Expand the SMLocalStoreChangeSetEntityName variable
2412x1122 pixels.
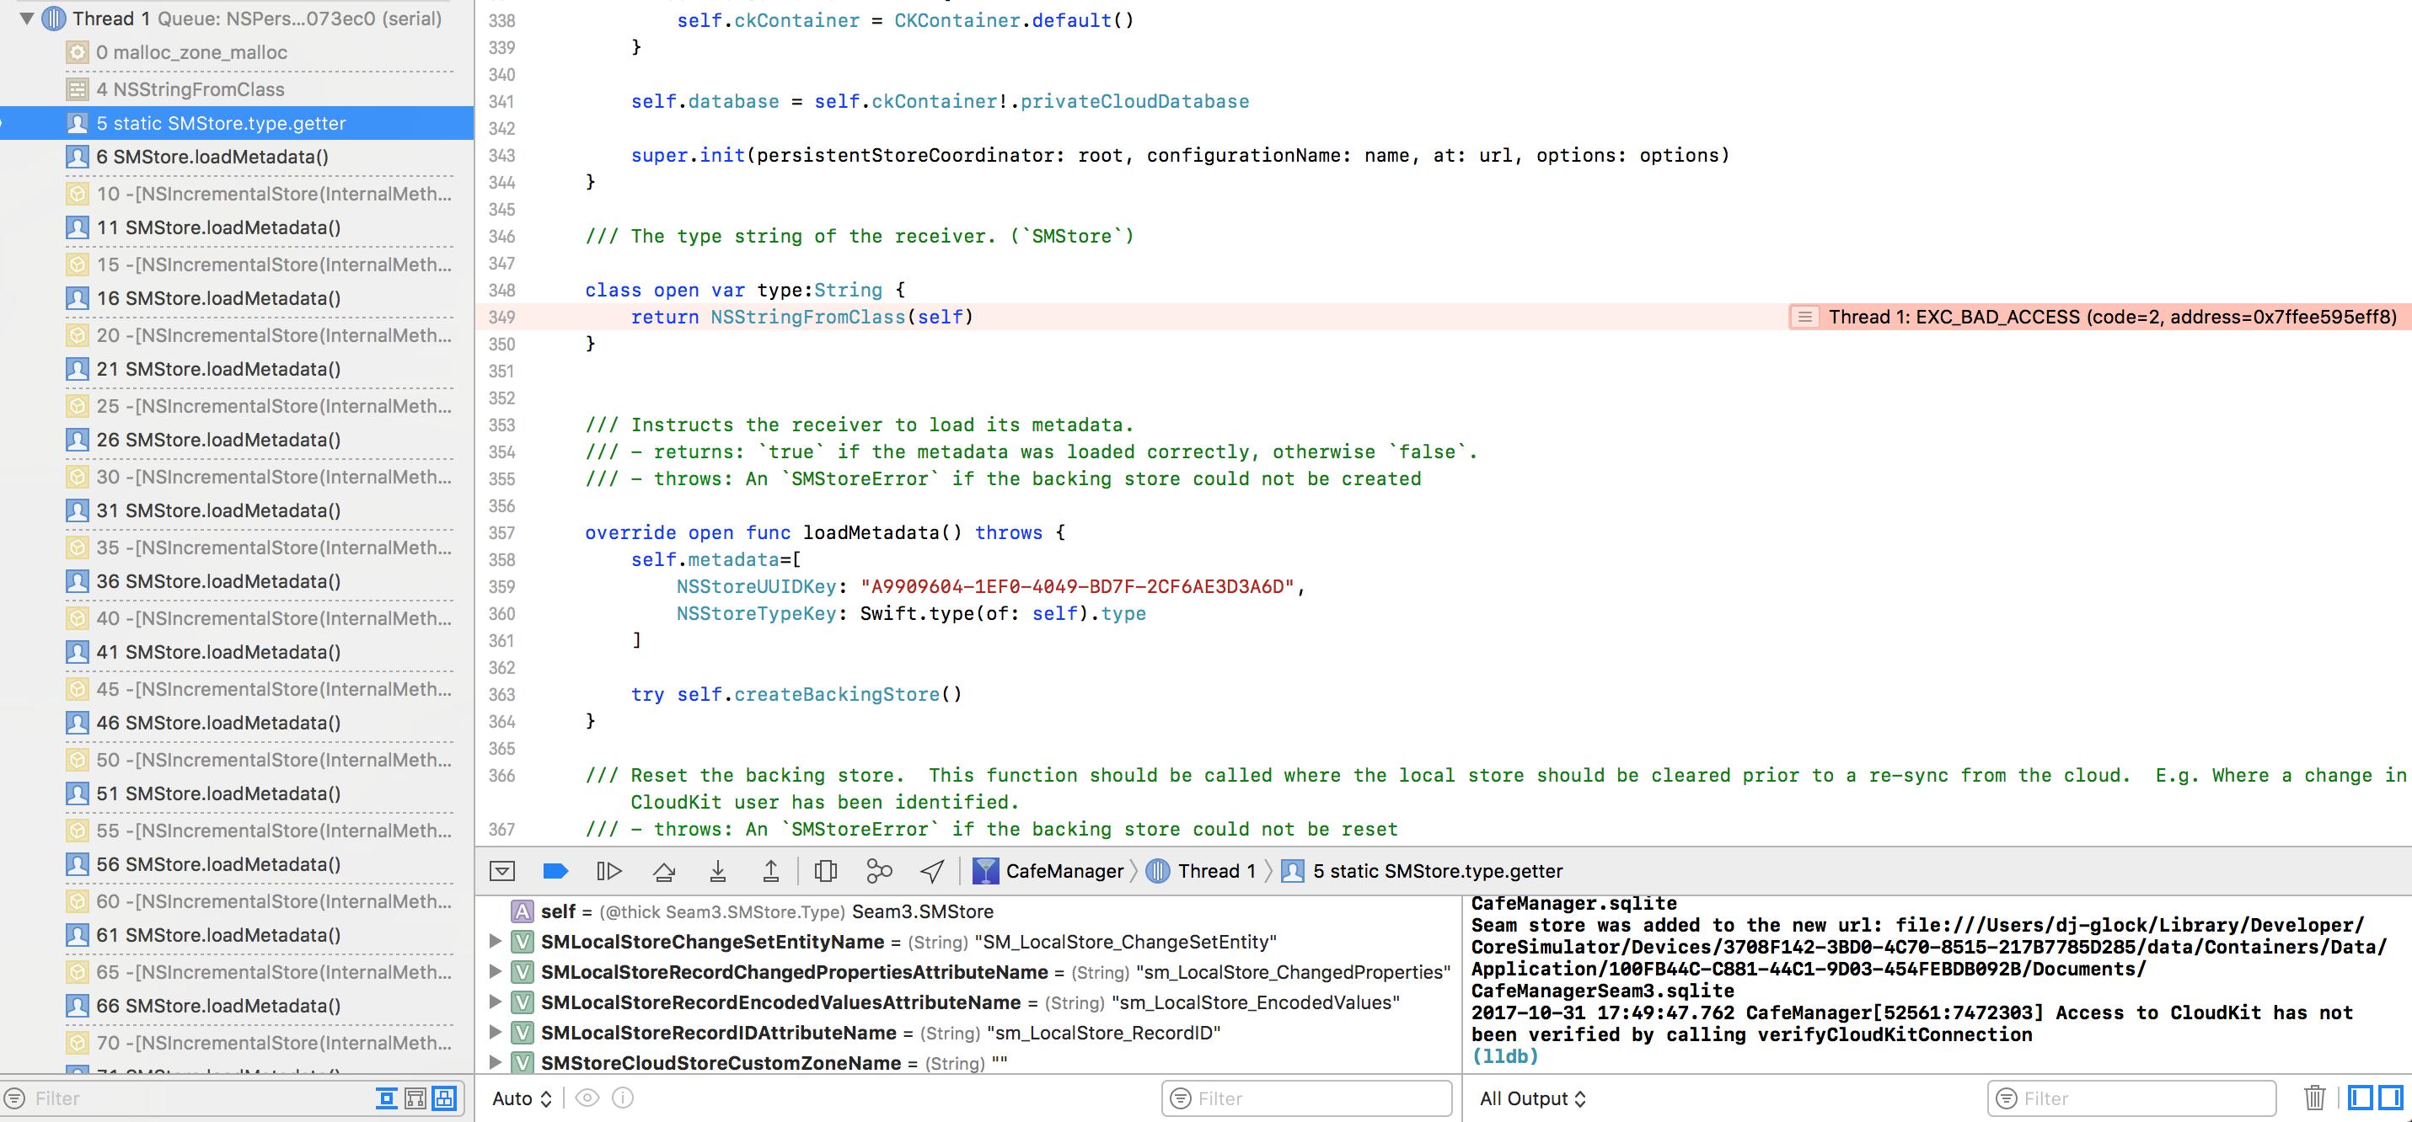click(x=496, y=942)
